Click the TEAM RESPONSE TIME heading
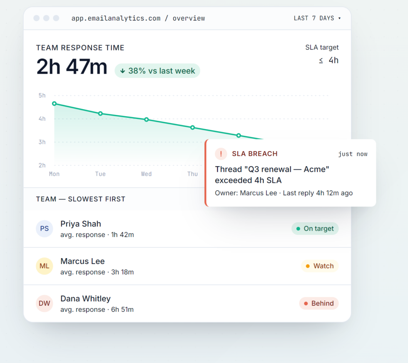Screen dimensions: 408x363 tap(80, 48)
